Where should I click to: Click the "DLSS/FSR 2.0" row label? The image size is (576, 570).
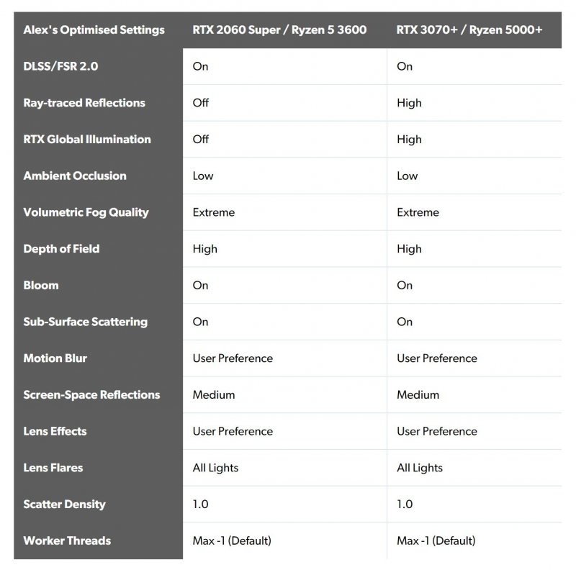tap(60, 66)
